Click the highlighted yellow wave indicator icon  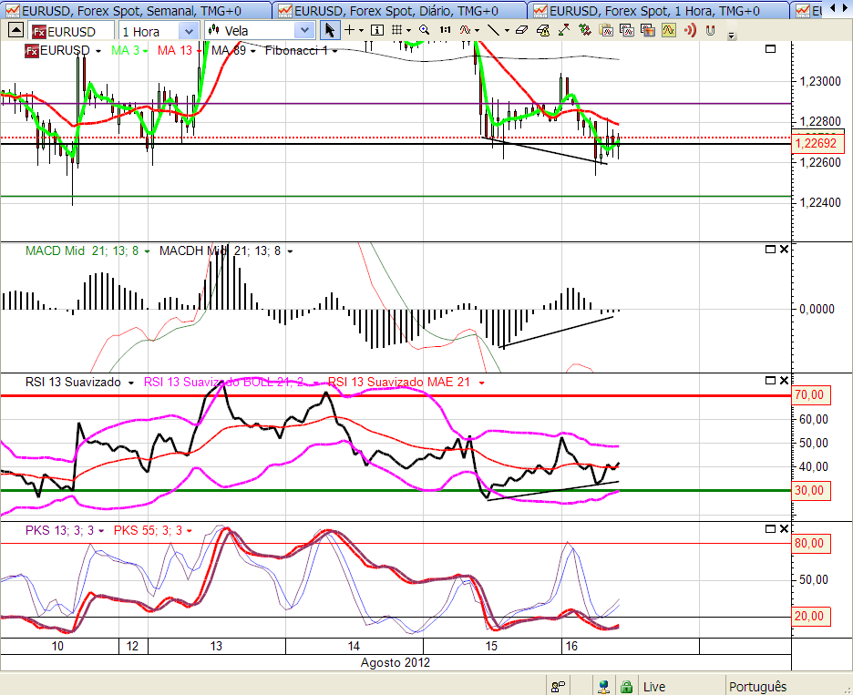669,30
